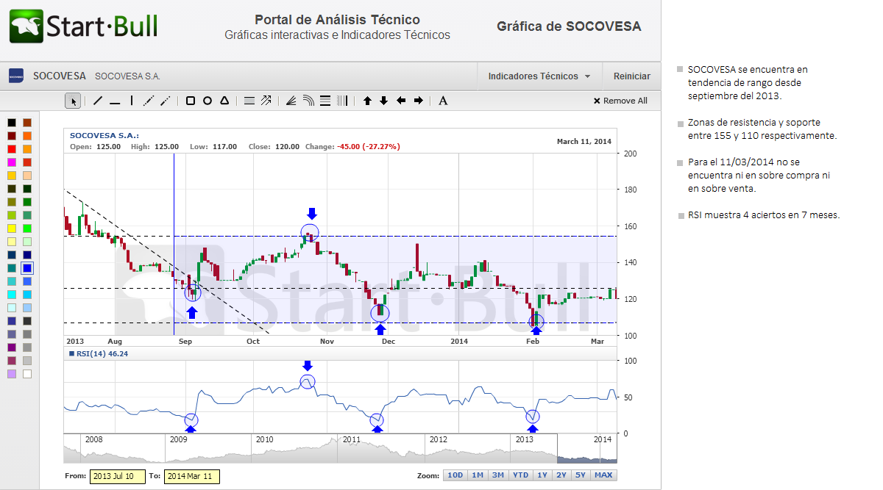Choose the Fibonacci fan tool
The height and width of the screenshot is (490, 883).
[x=291, y=101]
